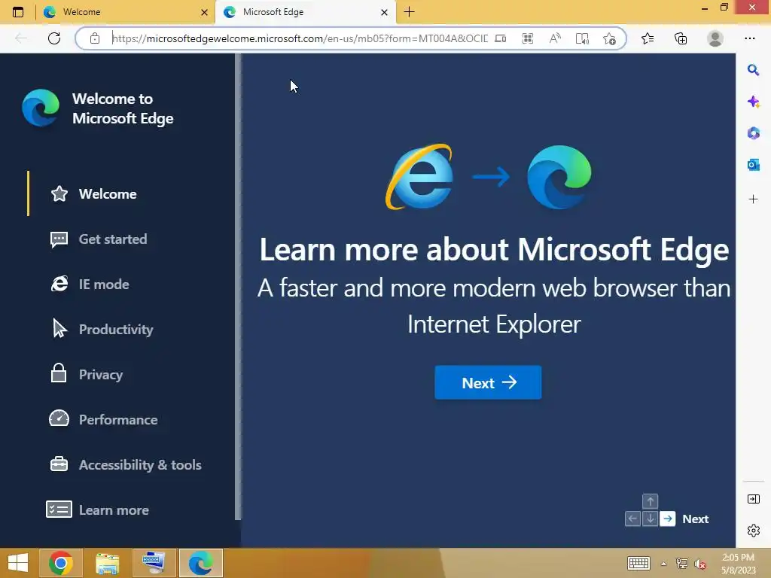Open the Favorites list
Image resolution: width=771 pixels, height=578 pixels.
click(x=648, y=38)
